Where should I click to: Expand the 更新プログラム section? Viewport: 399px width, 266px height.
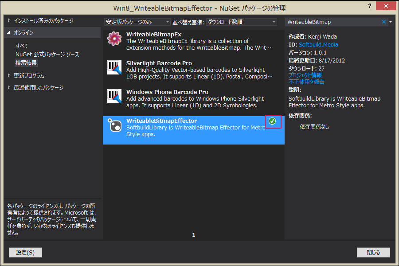point(9,76)
